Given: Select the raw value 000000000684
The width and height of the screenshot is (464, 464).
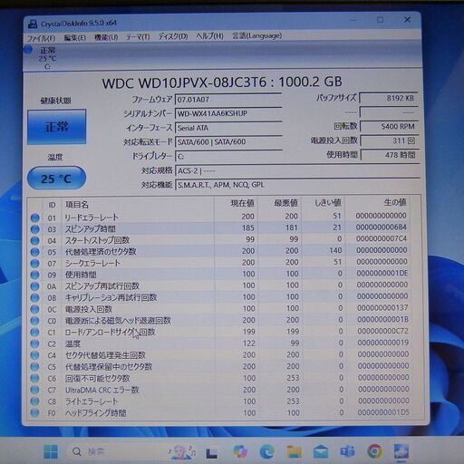Looking at the screenshot, I should coord(382,227).
